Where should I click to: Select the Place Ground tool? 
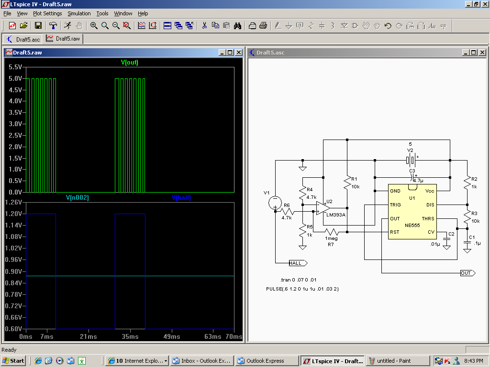coord(289,26)
